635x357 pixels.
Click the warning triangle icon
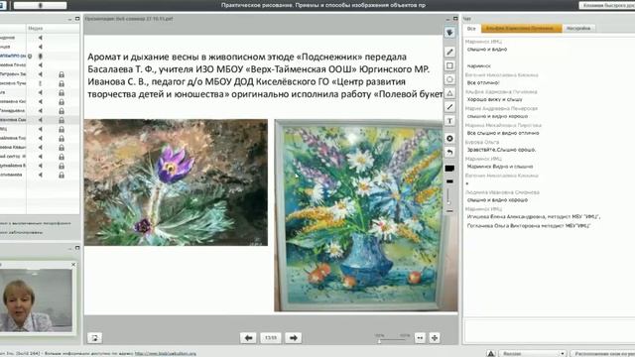click(x=490, y=353)
